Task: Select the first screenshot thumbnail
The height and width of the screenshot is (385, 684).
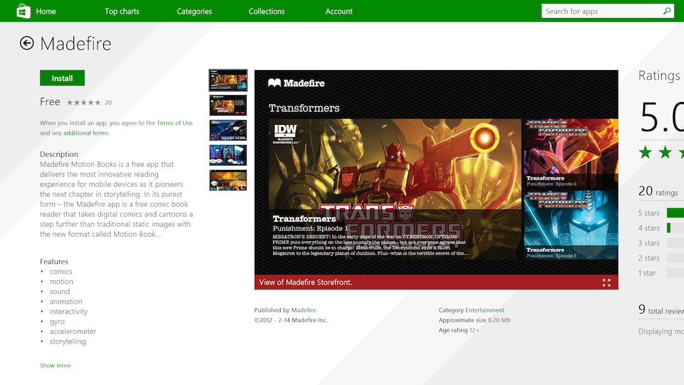Action: (228, 81)
